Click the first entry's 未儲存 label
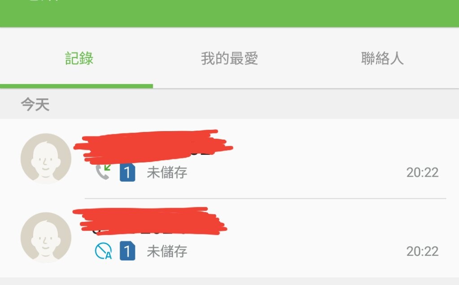 point(167,172)
